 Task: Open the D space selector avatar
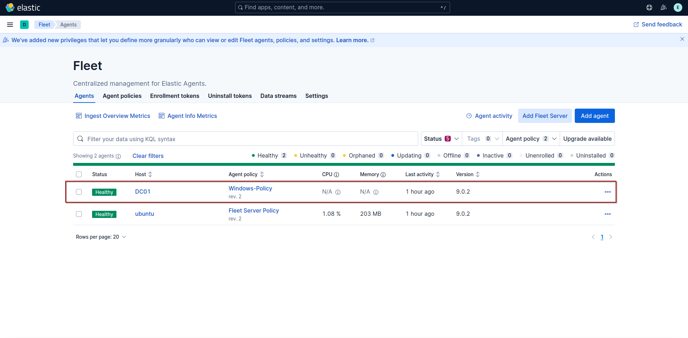(x=24, y=25)
